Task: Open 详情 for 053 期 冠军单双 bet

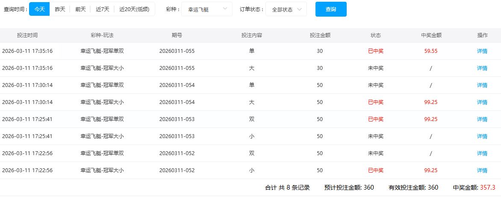Action: coord(482,119)
